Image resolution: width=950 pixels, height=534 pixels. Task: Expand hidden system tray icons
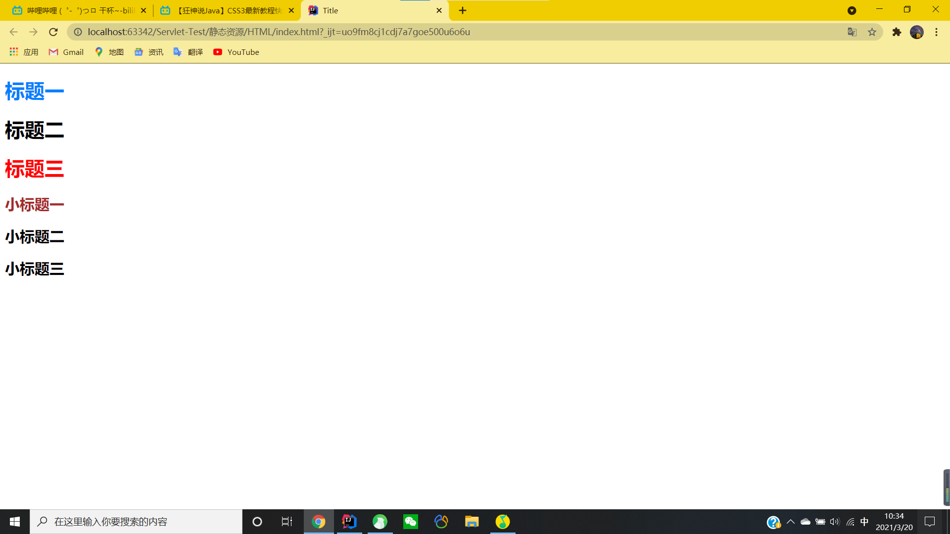click(791, 521)
